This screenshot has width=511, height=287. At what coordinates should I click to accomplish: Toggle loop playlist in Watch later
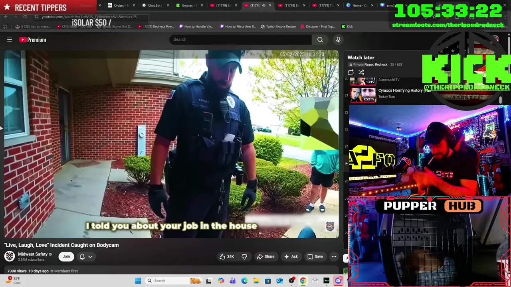click(351, 73)
